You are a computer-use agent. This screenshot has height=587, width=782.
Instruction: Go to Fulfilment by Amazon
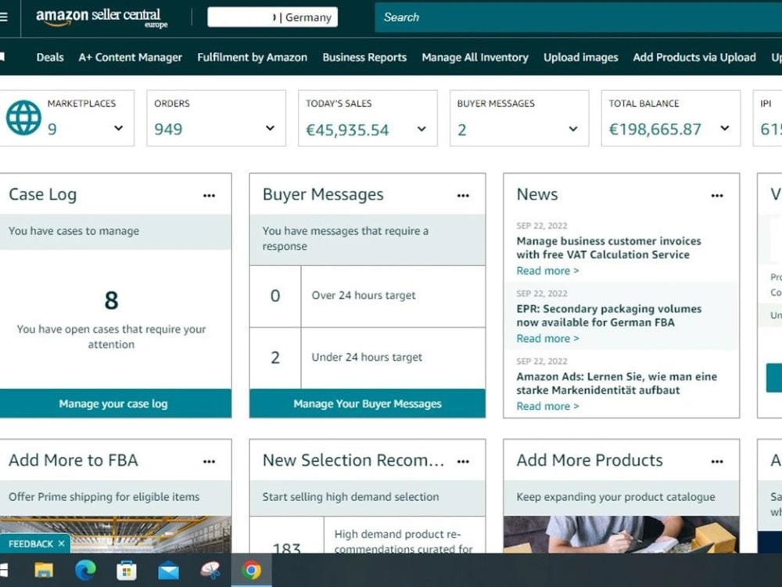click(253, 57)
